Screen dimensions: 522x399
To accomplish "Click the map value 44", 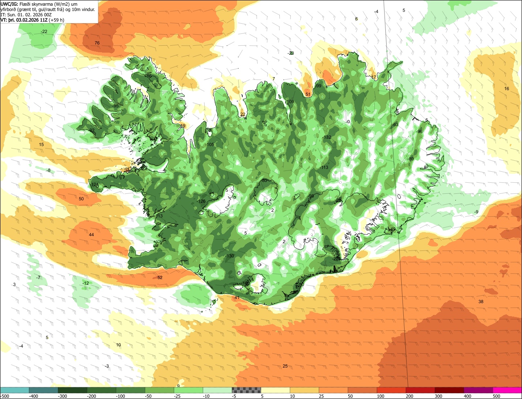I will coord(91,235).
